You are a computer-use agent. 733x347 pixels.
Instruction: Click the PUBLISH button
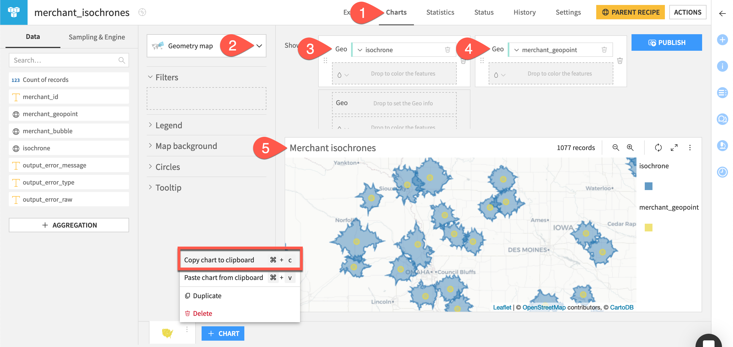[x=667, y=43]
